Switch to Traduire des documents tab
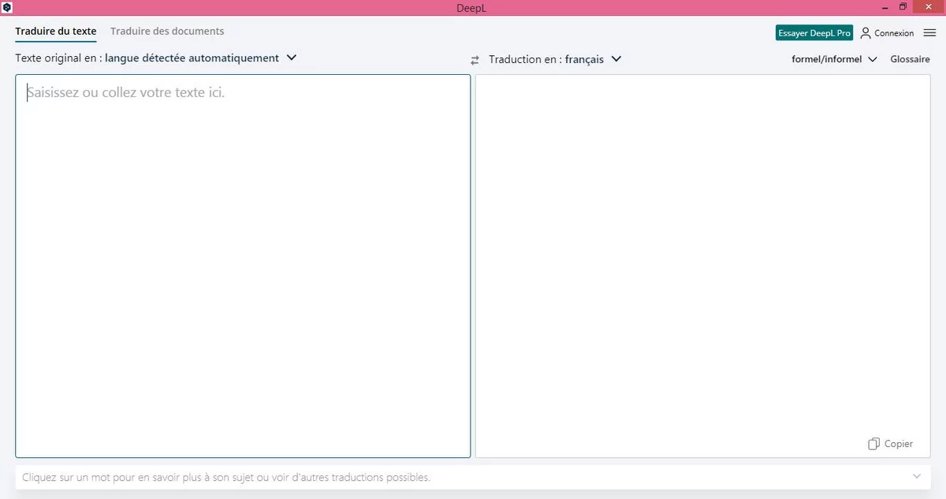Image resolution: width=946 pixels, height=499 pixels. pyautogui.click(x=167, y=32)
